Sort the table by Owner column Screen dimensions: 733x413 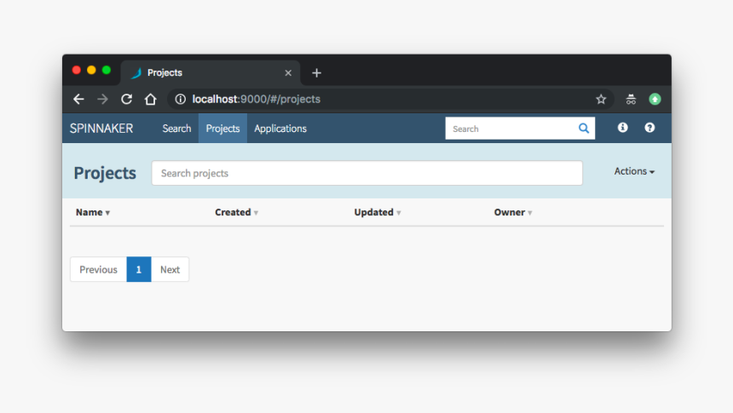(513, 212)
